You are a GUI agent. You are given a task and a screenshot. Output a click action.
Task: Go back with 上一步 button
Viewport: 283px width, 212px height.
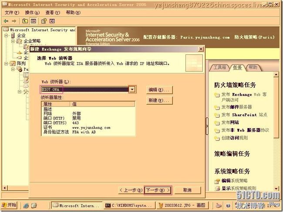tap(131, 190)
